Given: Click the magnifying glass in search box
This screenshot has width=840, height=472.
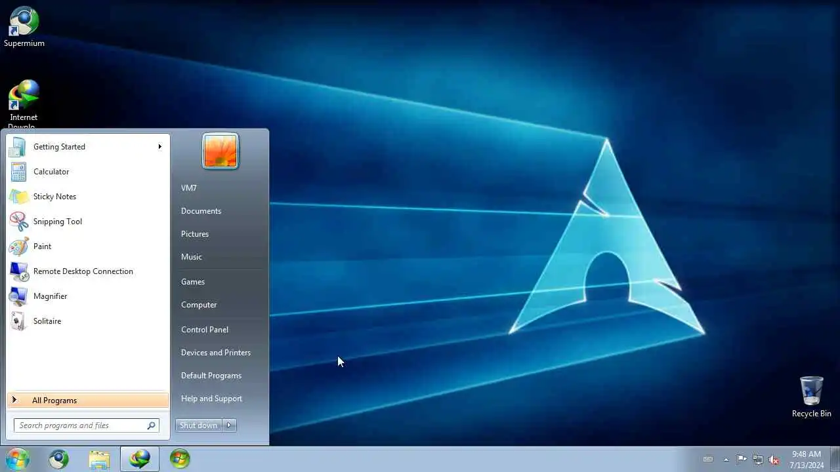Looking at the screenshot, I should click(x=151, y=425).
